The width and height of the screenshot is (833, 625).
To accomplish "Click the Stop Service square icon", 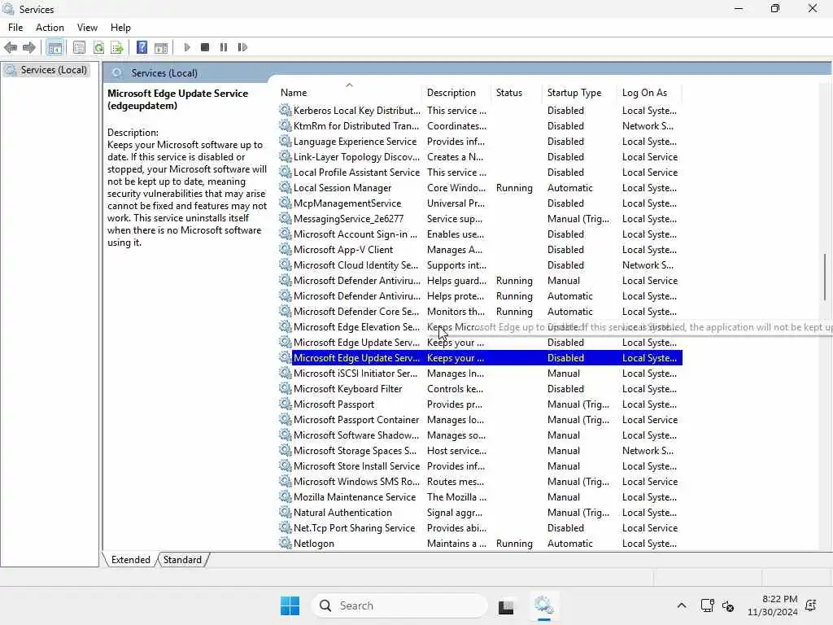I will click(205, 47).
